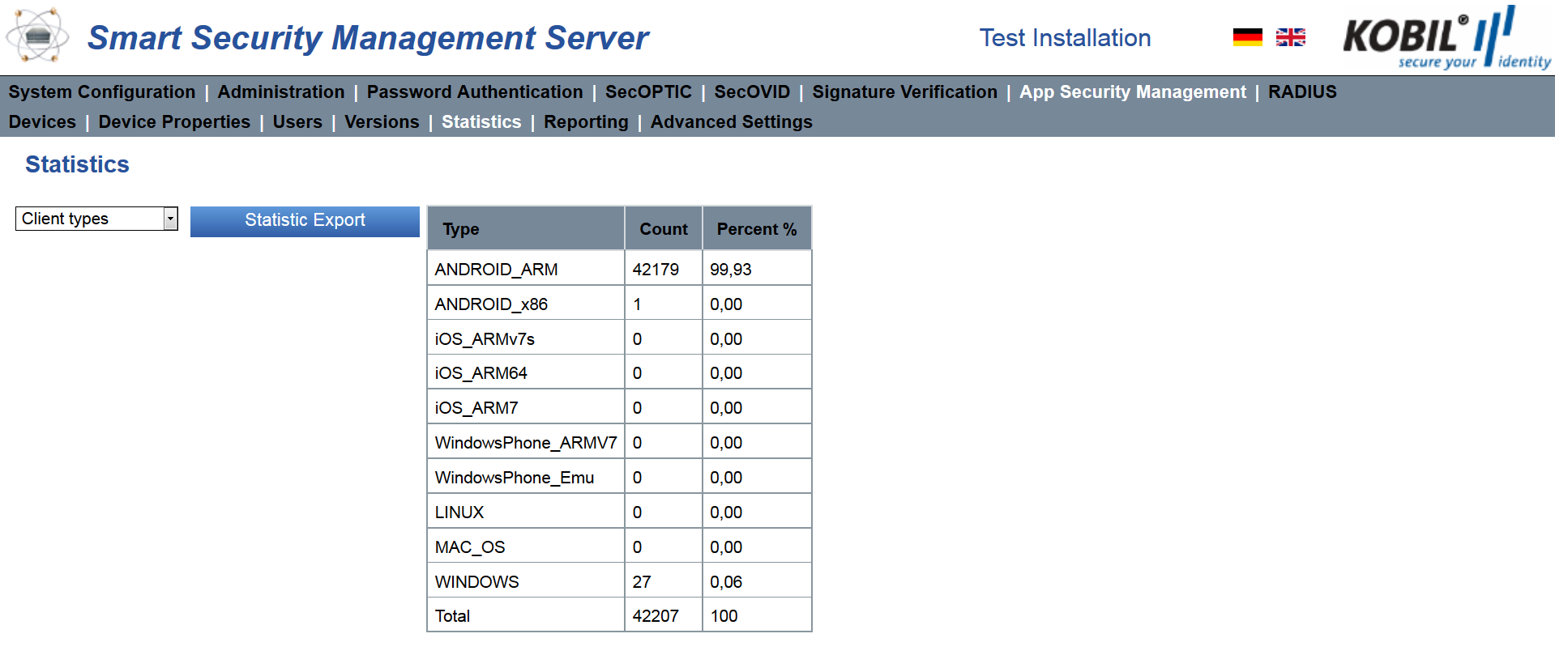Open Password Authentication menu
This screenshot has height=672, width=1555.
coord(475,92)
